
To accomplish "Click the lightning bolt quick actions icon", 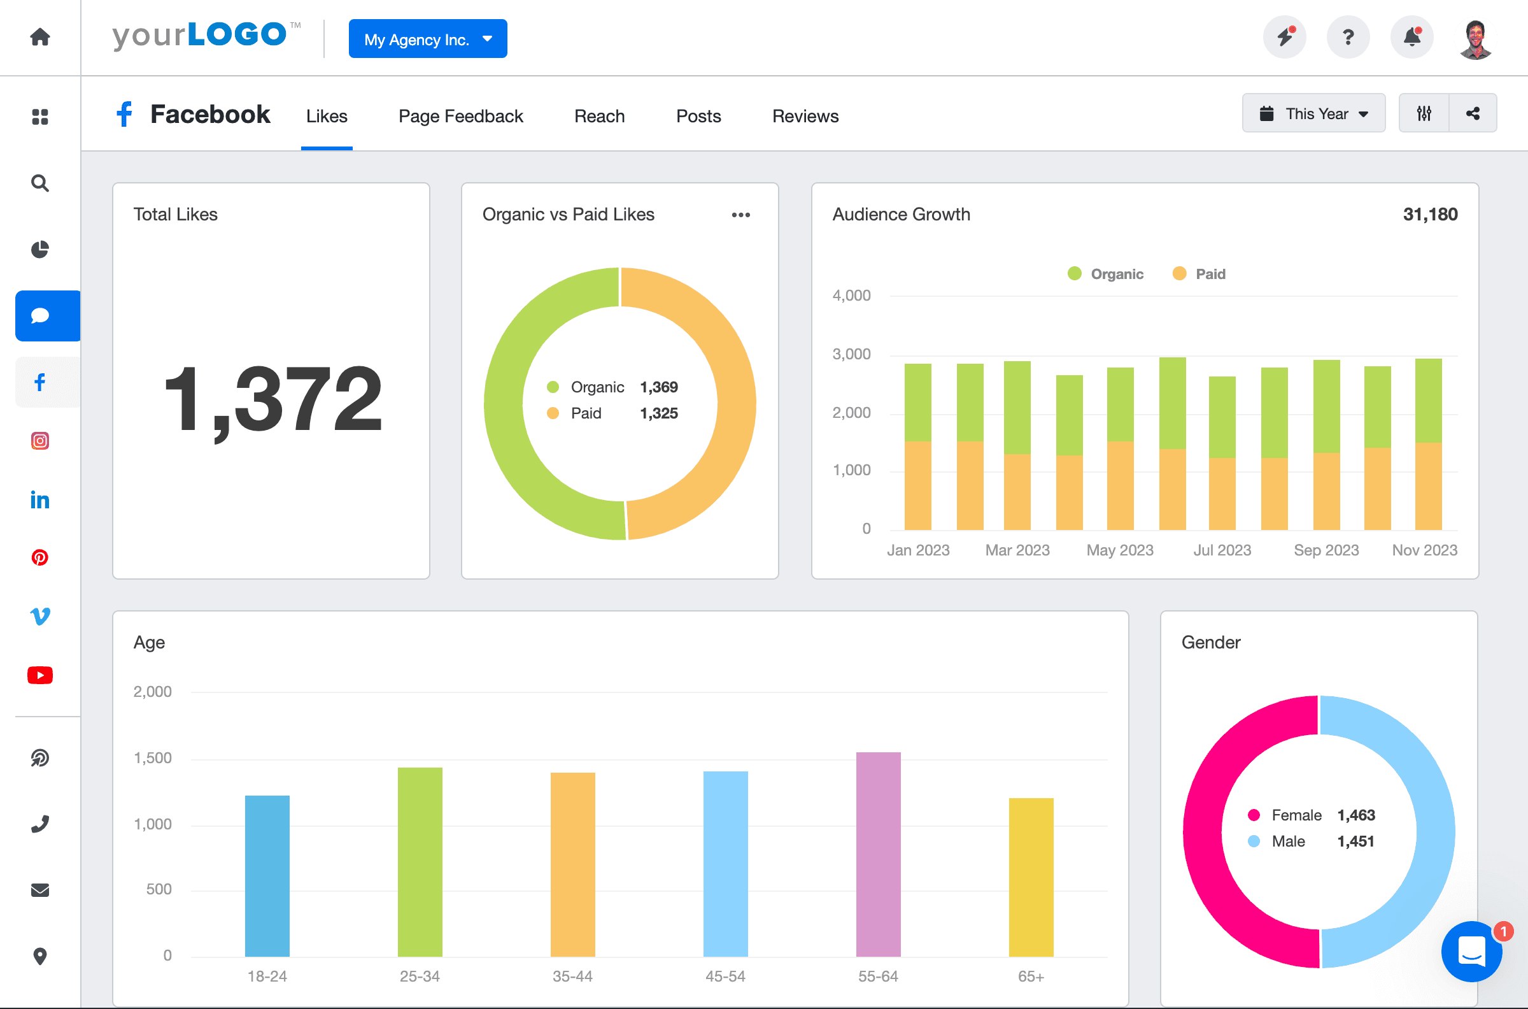I will click(1284, 38).
